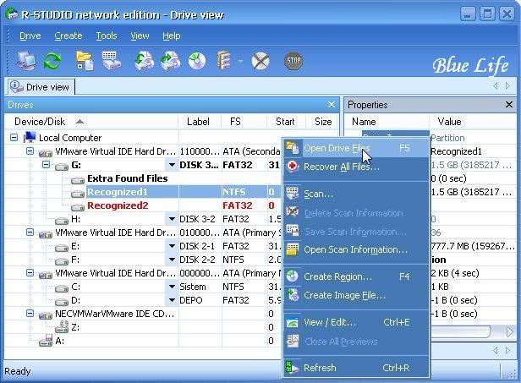Select the A: floppy drive
The image size is (521, 383).
pyautogui.click(x=60, y=341)
